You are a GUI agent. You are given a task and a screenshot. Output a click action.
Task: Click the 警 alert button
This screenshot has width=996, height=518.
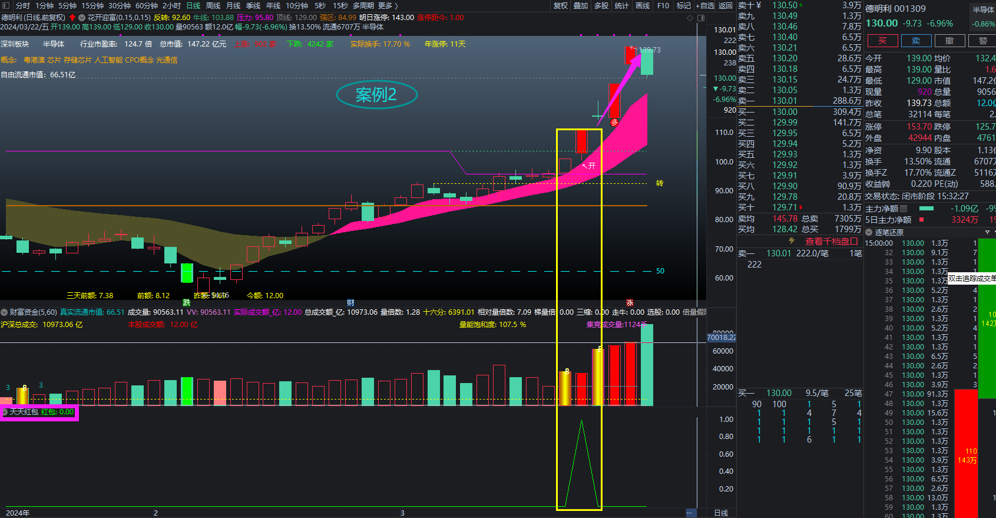[x=982, y=41]
